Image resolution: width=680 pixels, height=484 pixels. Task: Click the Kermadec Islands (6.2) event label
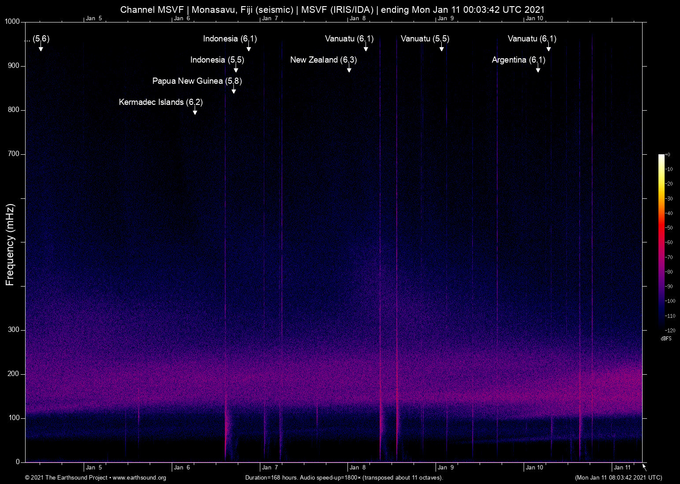(161, 102)
